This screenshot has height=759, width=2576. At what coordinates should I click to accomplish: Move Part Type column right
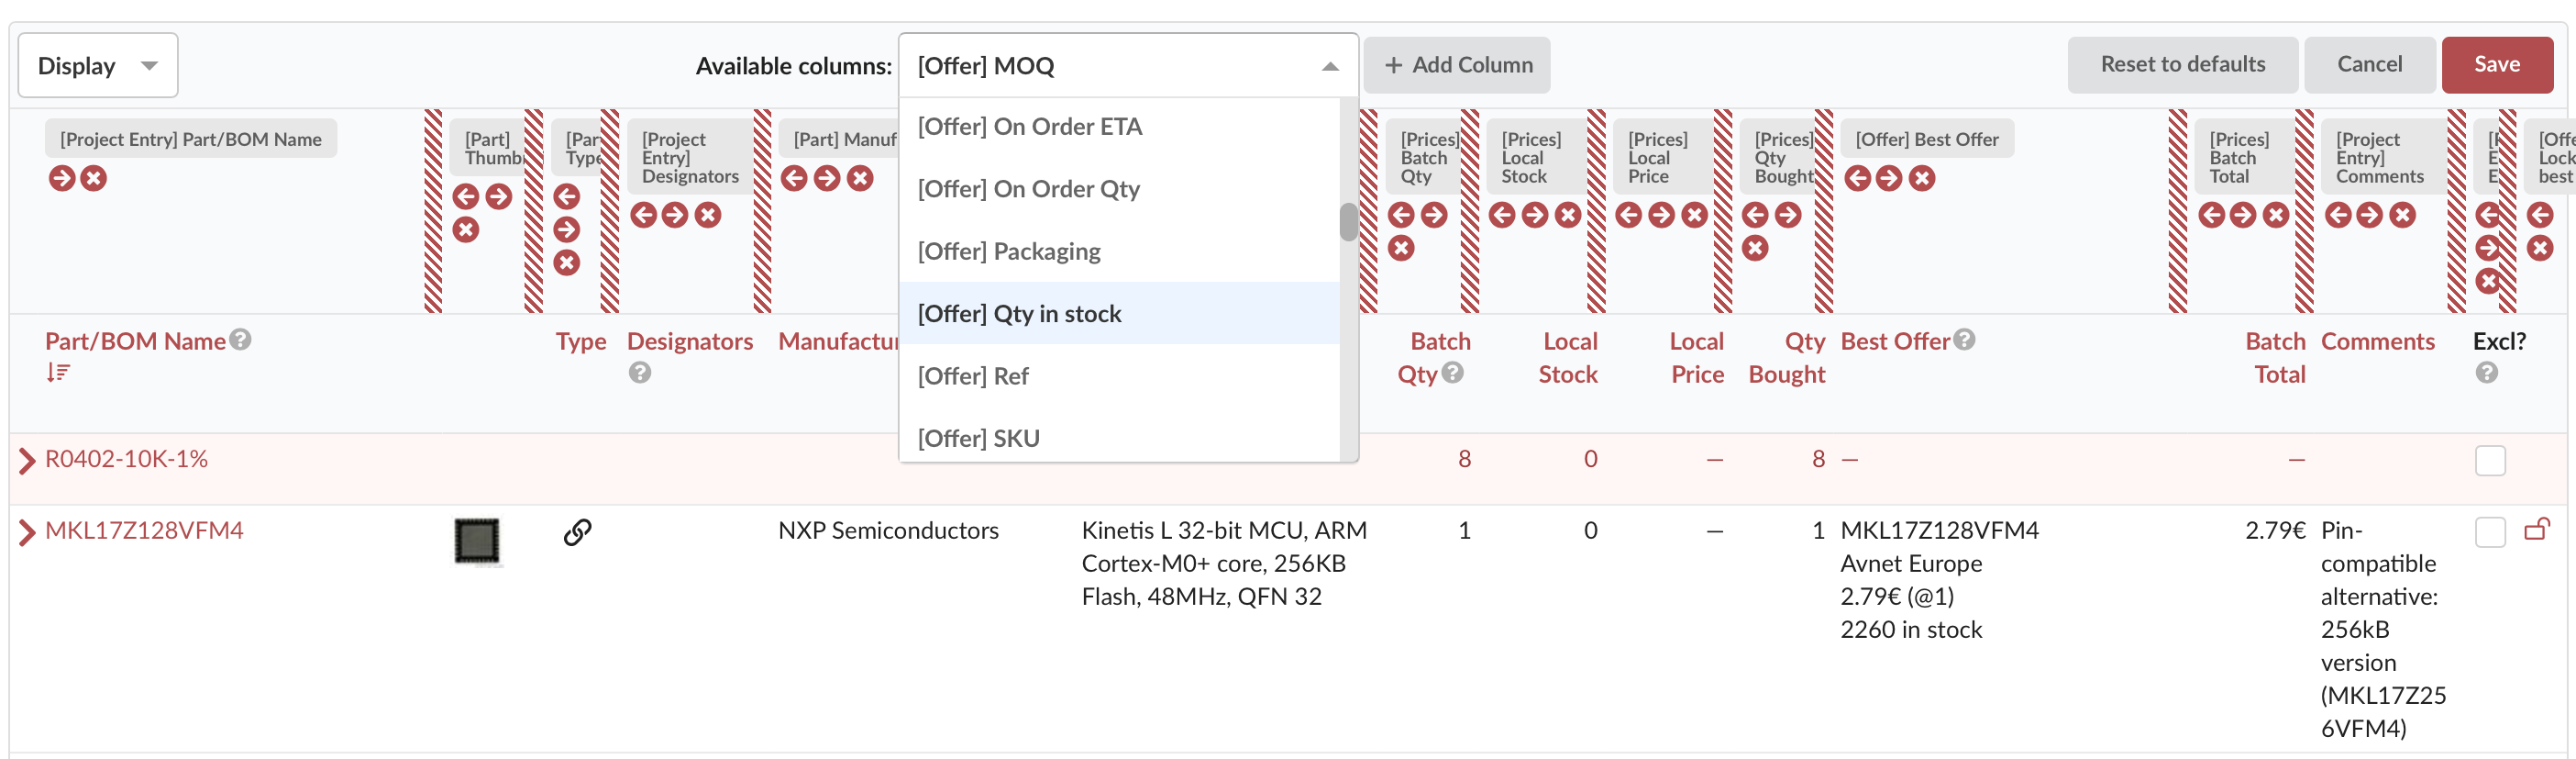[x=567, y=229]
